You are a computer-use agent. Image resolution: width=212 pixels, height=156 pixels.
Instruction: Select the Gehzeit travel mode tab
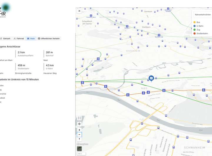click(x=5, y=39)
